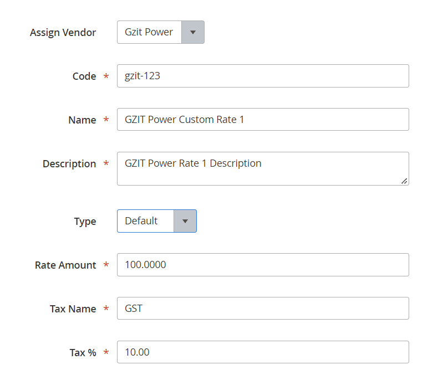
Task: Click the Tax % label
Action: [83, 353]
